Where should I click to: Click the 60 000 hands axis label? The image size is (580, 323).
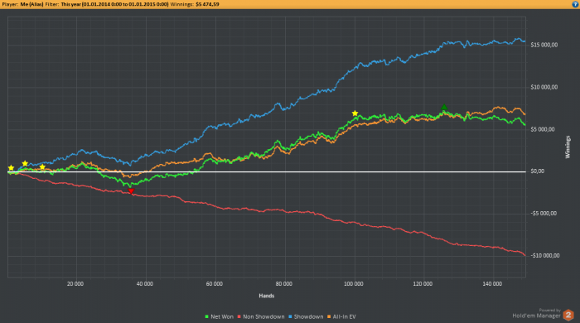[x=215, y=284]
